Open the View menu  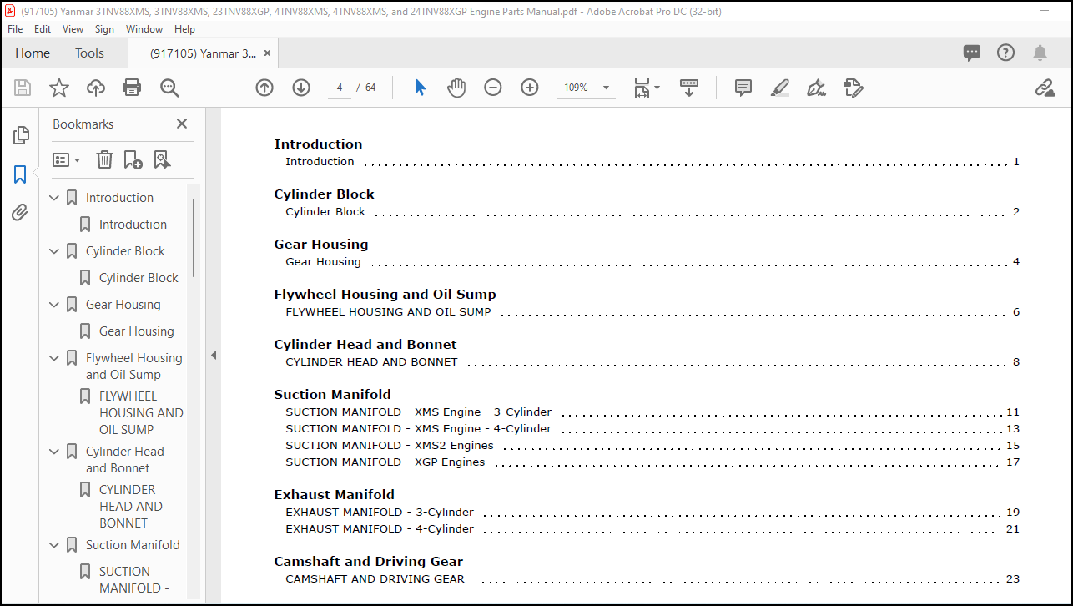point(73,28)
